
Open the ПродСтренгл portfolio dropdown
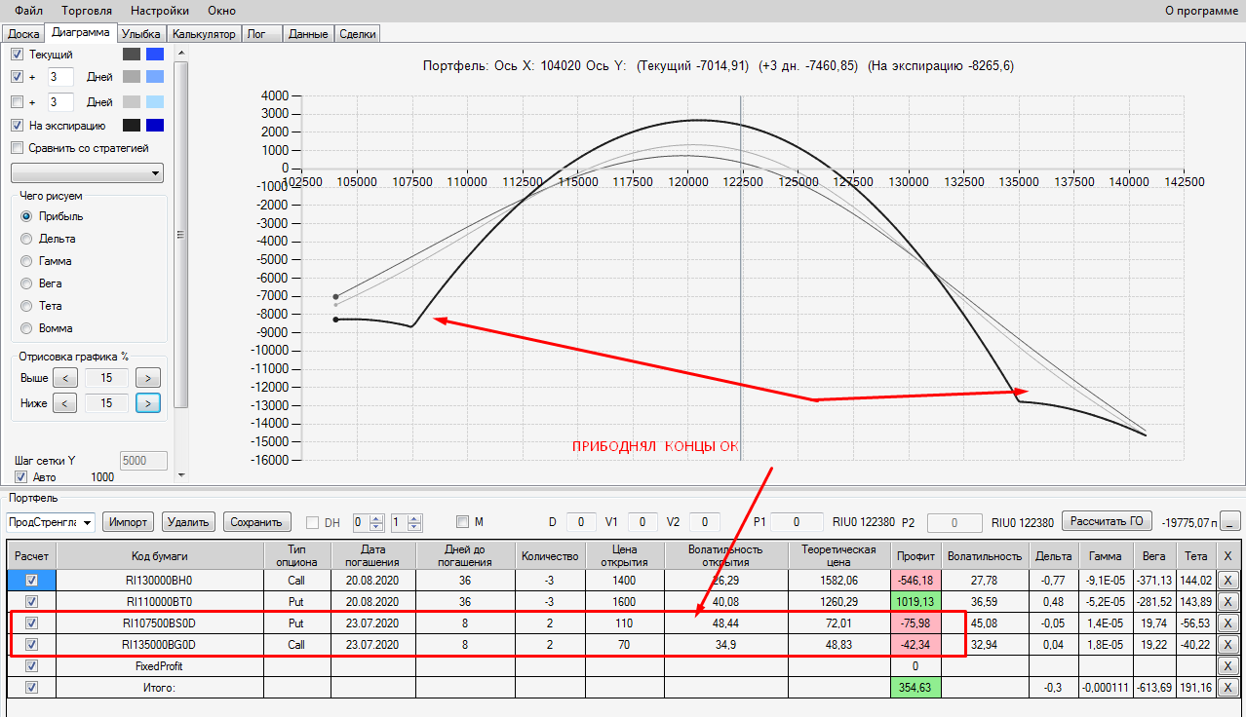tap(51, 522)
